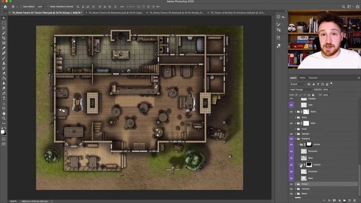Viewport: 361px width, 203px height.
Task: Open the Layers panel flyout menu
Action: (x=359, y=78)
